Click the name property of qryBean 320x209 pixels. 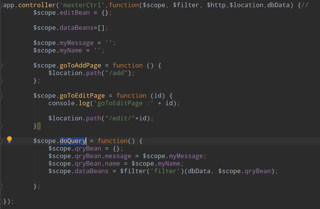click(112, 164)
